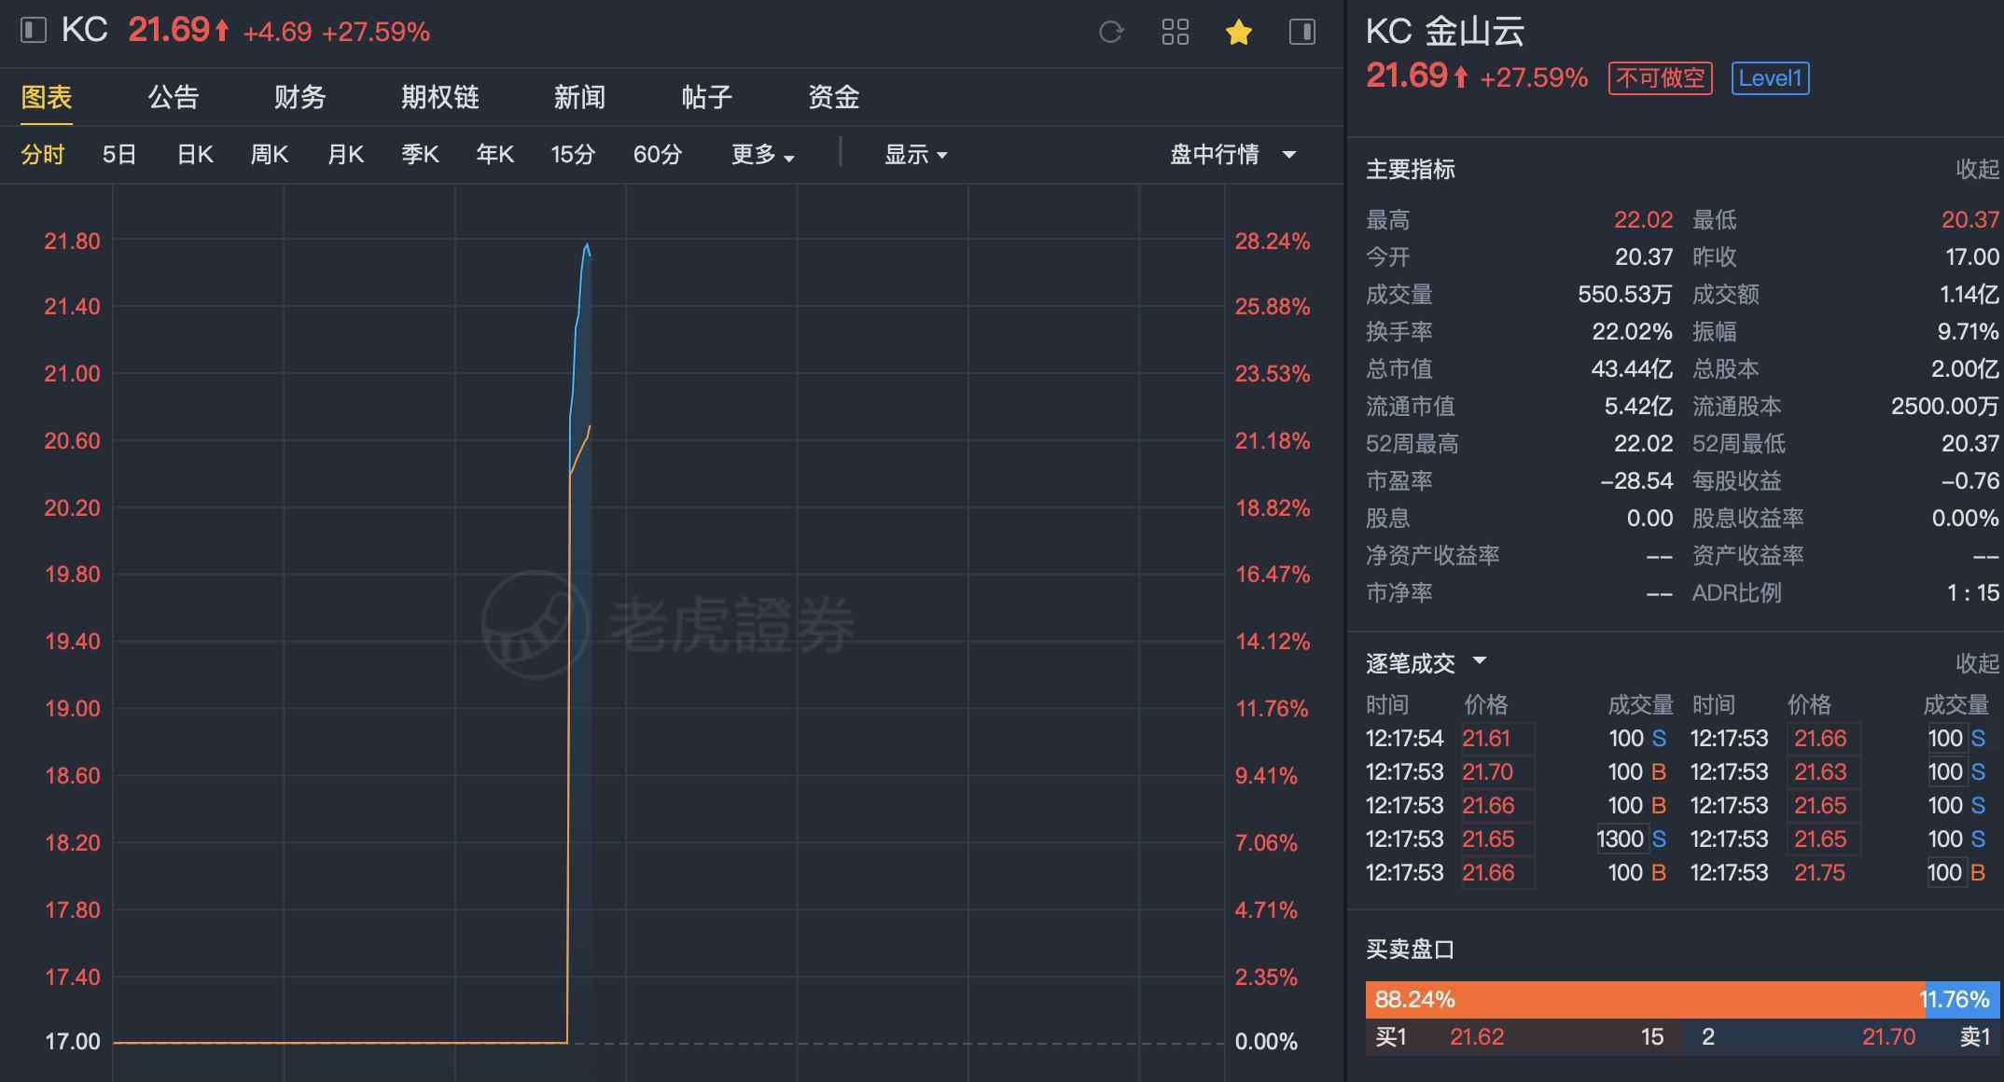Select the 5日 chart period
The width and height of the screenshot is (2004, 1082).
click(119, 155)
